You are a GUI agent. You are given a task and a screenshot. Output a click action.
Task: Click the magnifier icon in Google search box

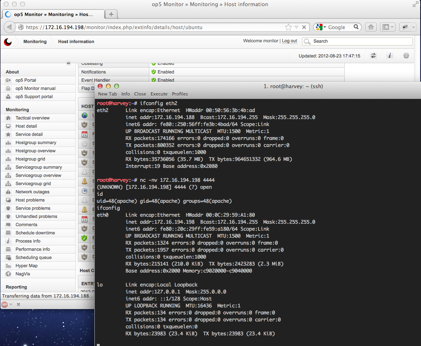356,27
